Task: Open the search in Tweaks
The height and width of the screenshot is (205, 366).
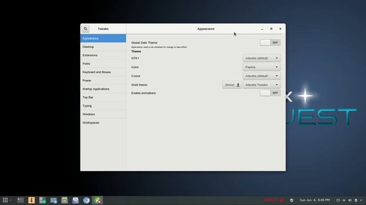Action: (85, 29)
